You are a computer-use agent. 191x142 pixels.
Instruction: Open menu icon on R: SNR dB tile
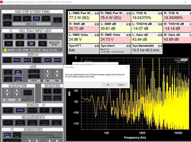point(96,24)
